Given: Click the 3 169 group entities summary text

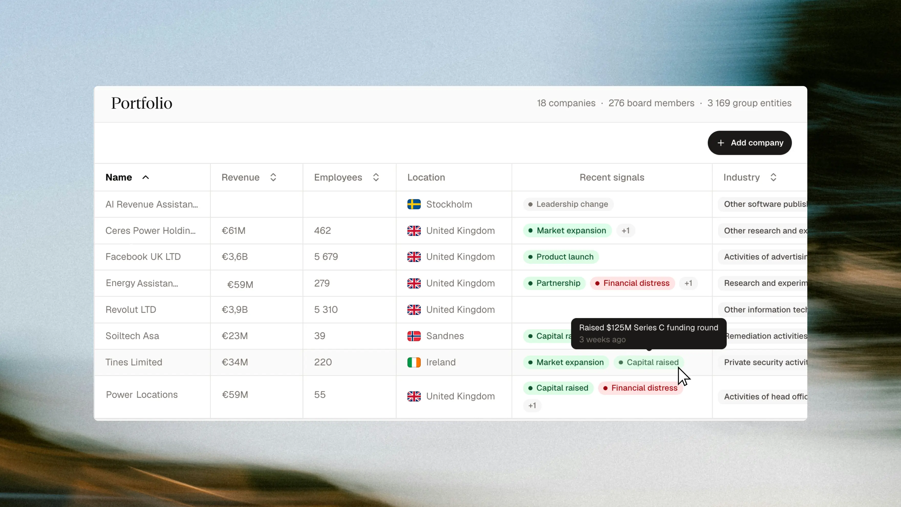Looking at the screenshot, I should pos(749,103).
